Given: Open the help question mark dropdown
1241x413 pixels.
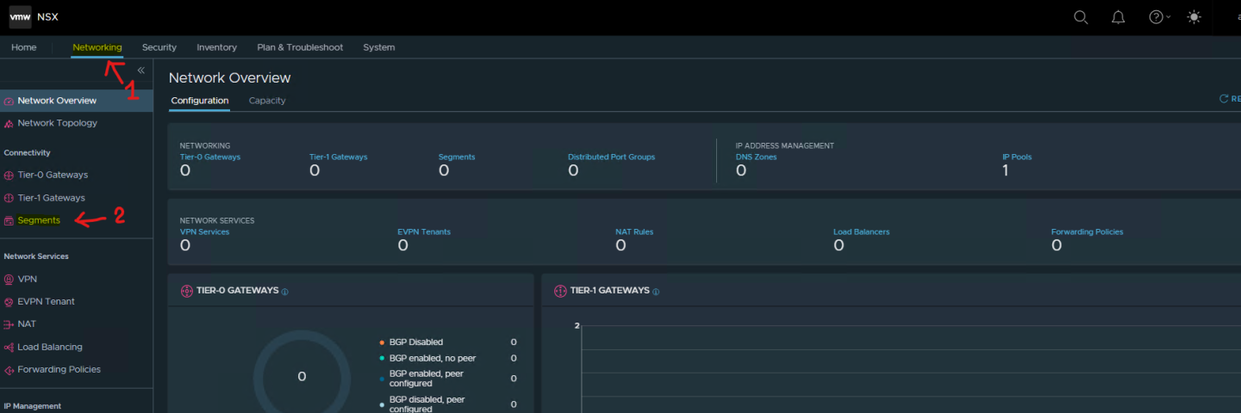Looking at the screenshot, I should pyautogui.click(x=1159, y=17).
